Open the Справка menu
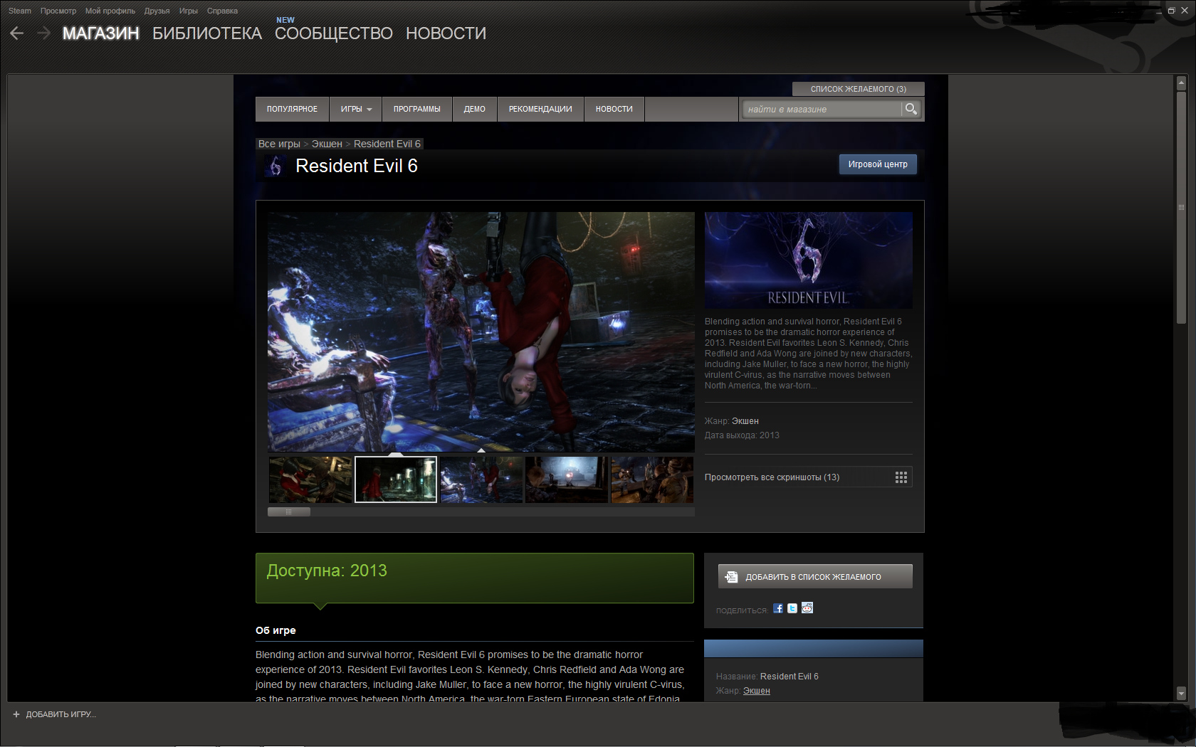Screen dimensions: 1196x747 pos(222,11)
